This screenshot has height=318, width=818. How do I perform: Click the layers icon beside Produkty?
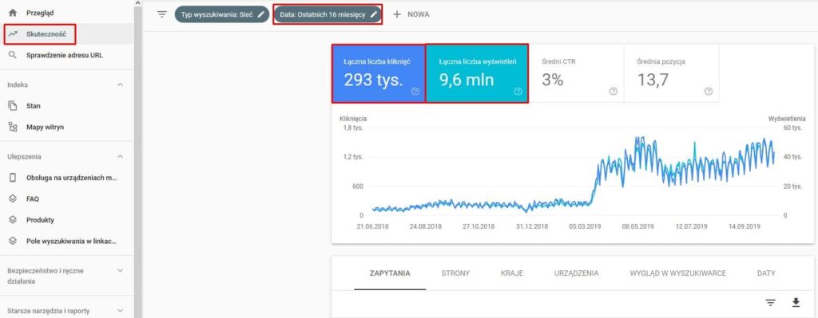click(x=13, y=220)
